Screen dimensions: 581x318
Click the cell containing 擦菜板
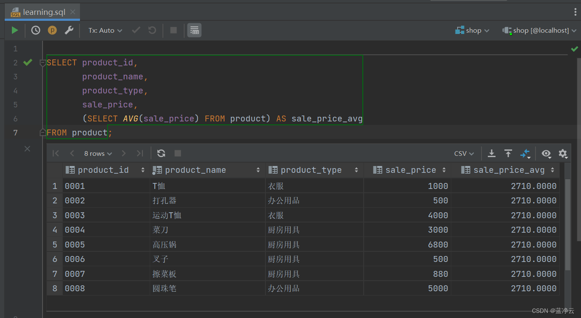pyautogui.click(x=208, y=274)
